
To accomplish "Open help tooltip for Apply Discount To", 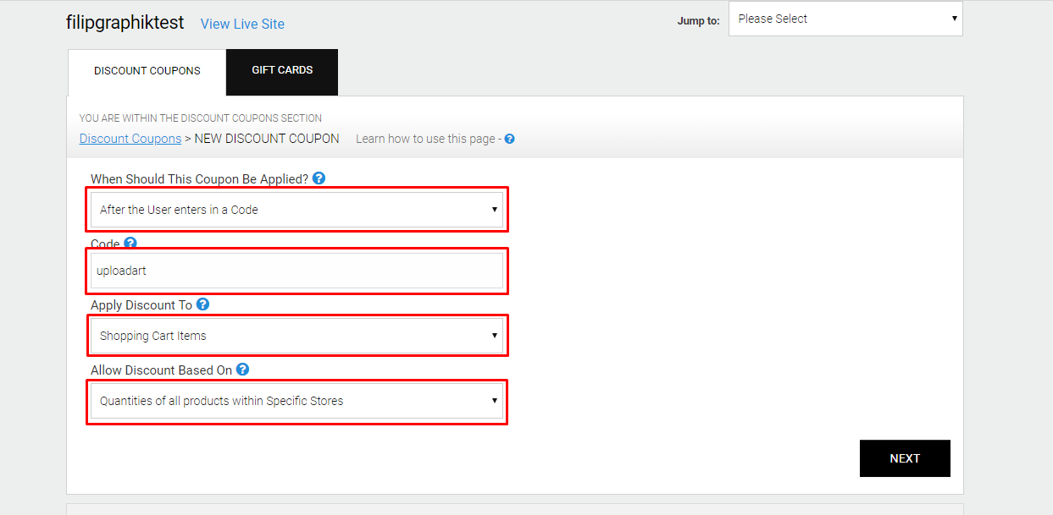I will pyautogui.click(x=202, y=304).
